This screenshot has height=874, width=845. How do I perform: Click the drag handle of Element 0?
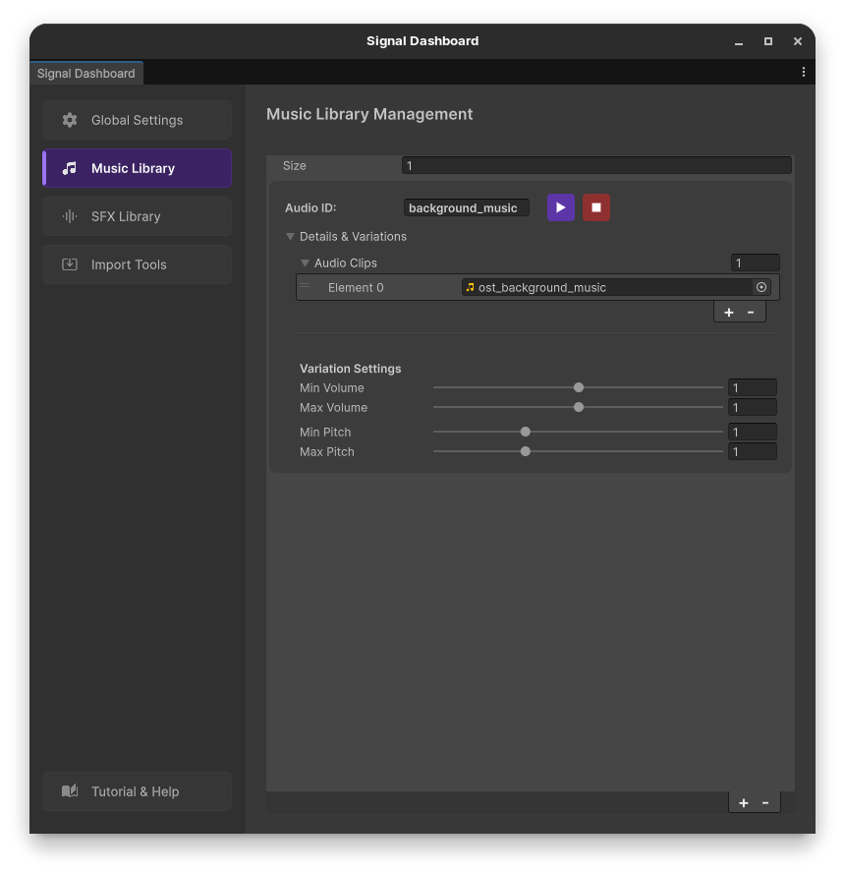(x=305, y=286)
